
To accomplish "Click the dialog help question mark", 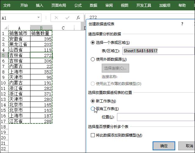I will click(182, 24).
